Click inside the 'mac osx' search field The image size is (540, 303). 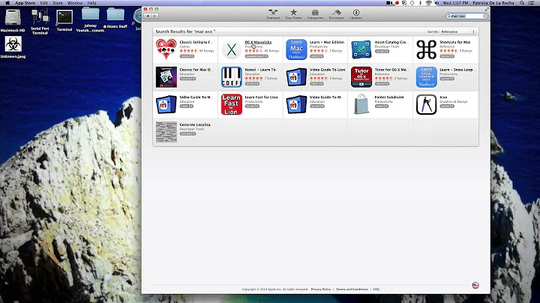(x=465, y=16)
